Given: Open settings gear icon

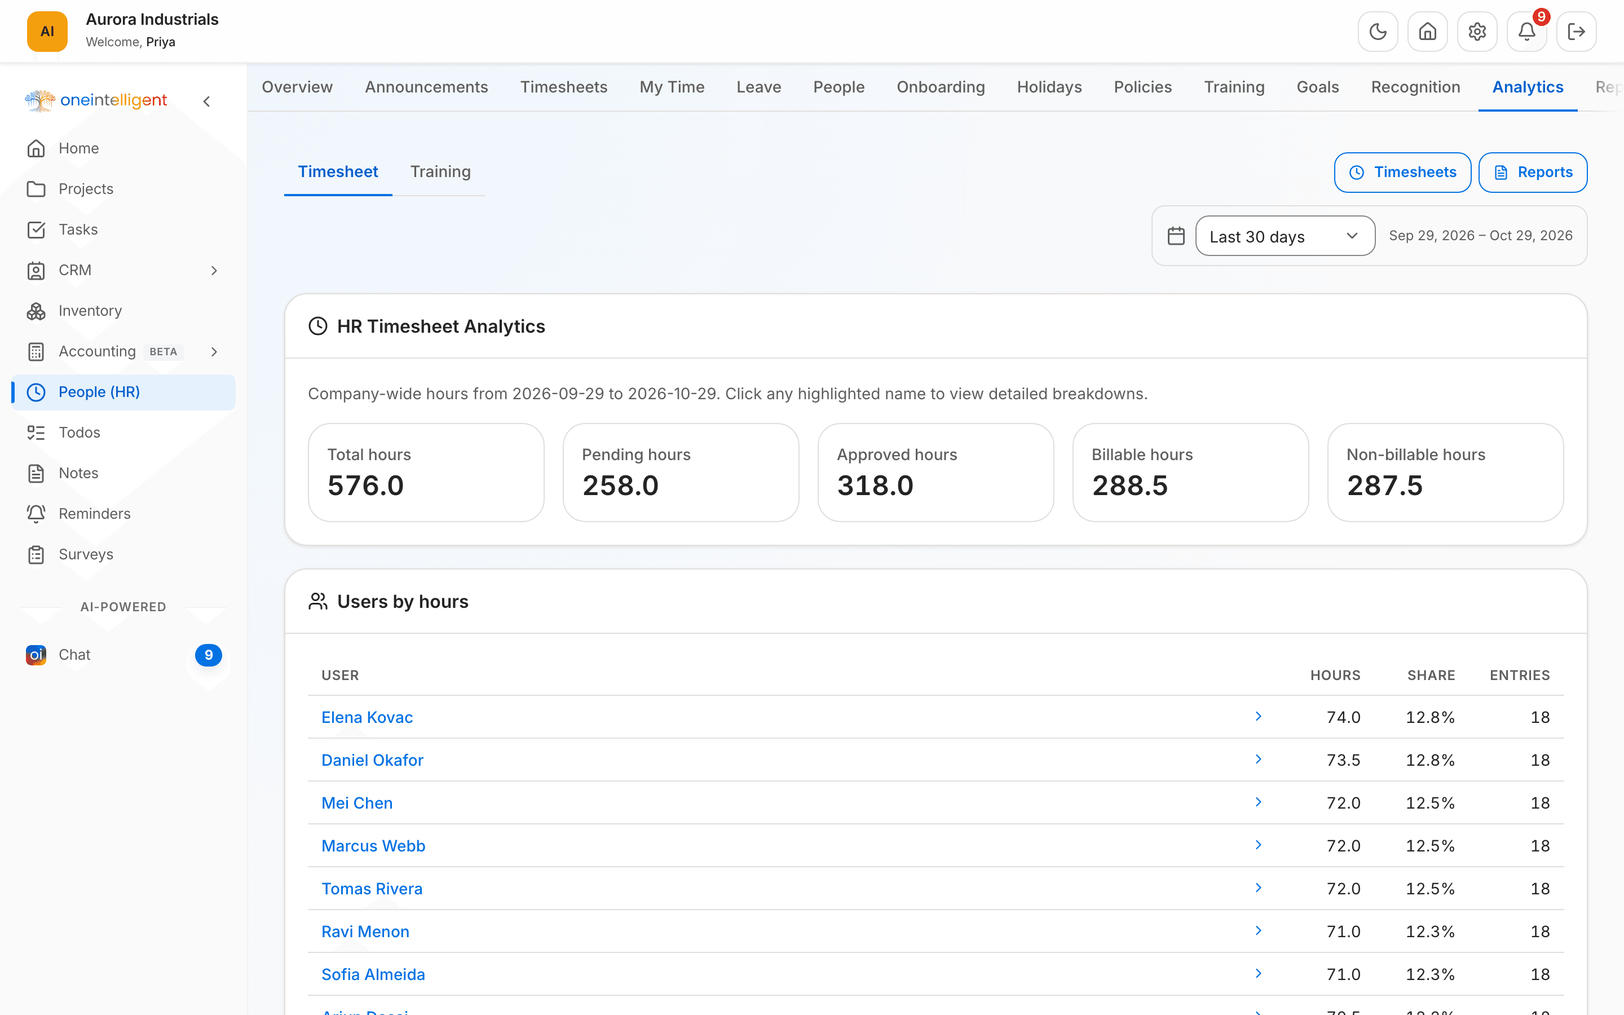Looking at the screenshot, I should coord(1477,32).
